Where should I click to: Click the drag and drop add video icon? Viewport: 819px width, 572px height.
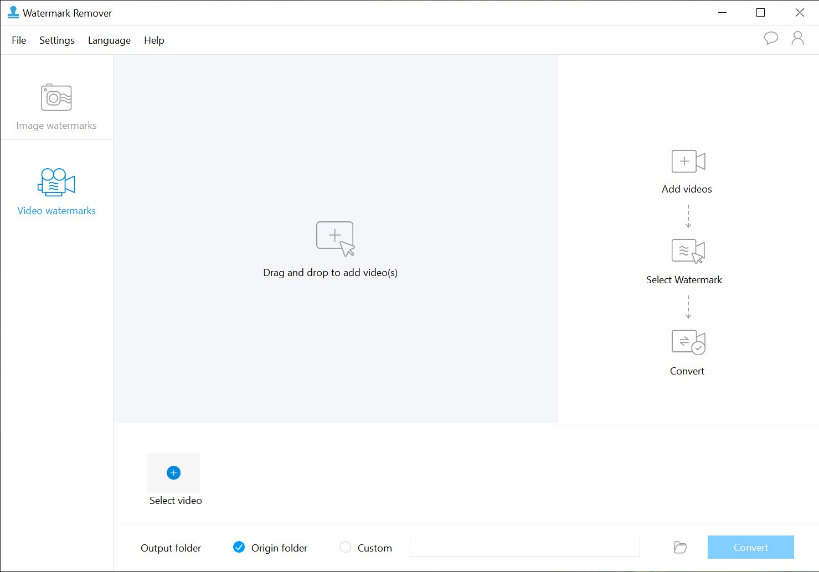[x=335, y=238]
